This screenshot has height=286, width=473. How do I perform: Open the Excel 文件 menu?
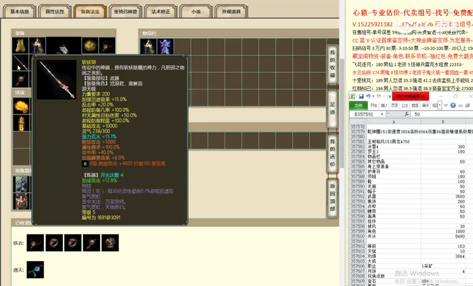point(359,105)
